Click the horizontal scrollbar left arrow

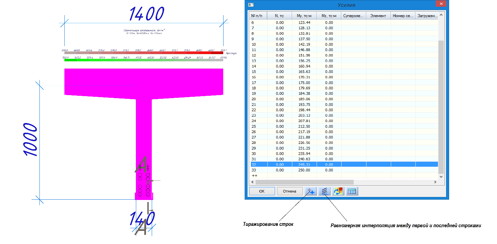coord(252,182)
